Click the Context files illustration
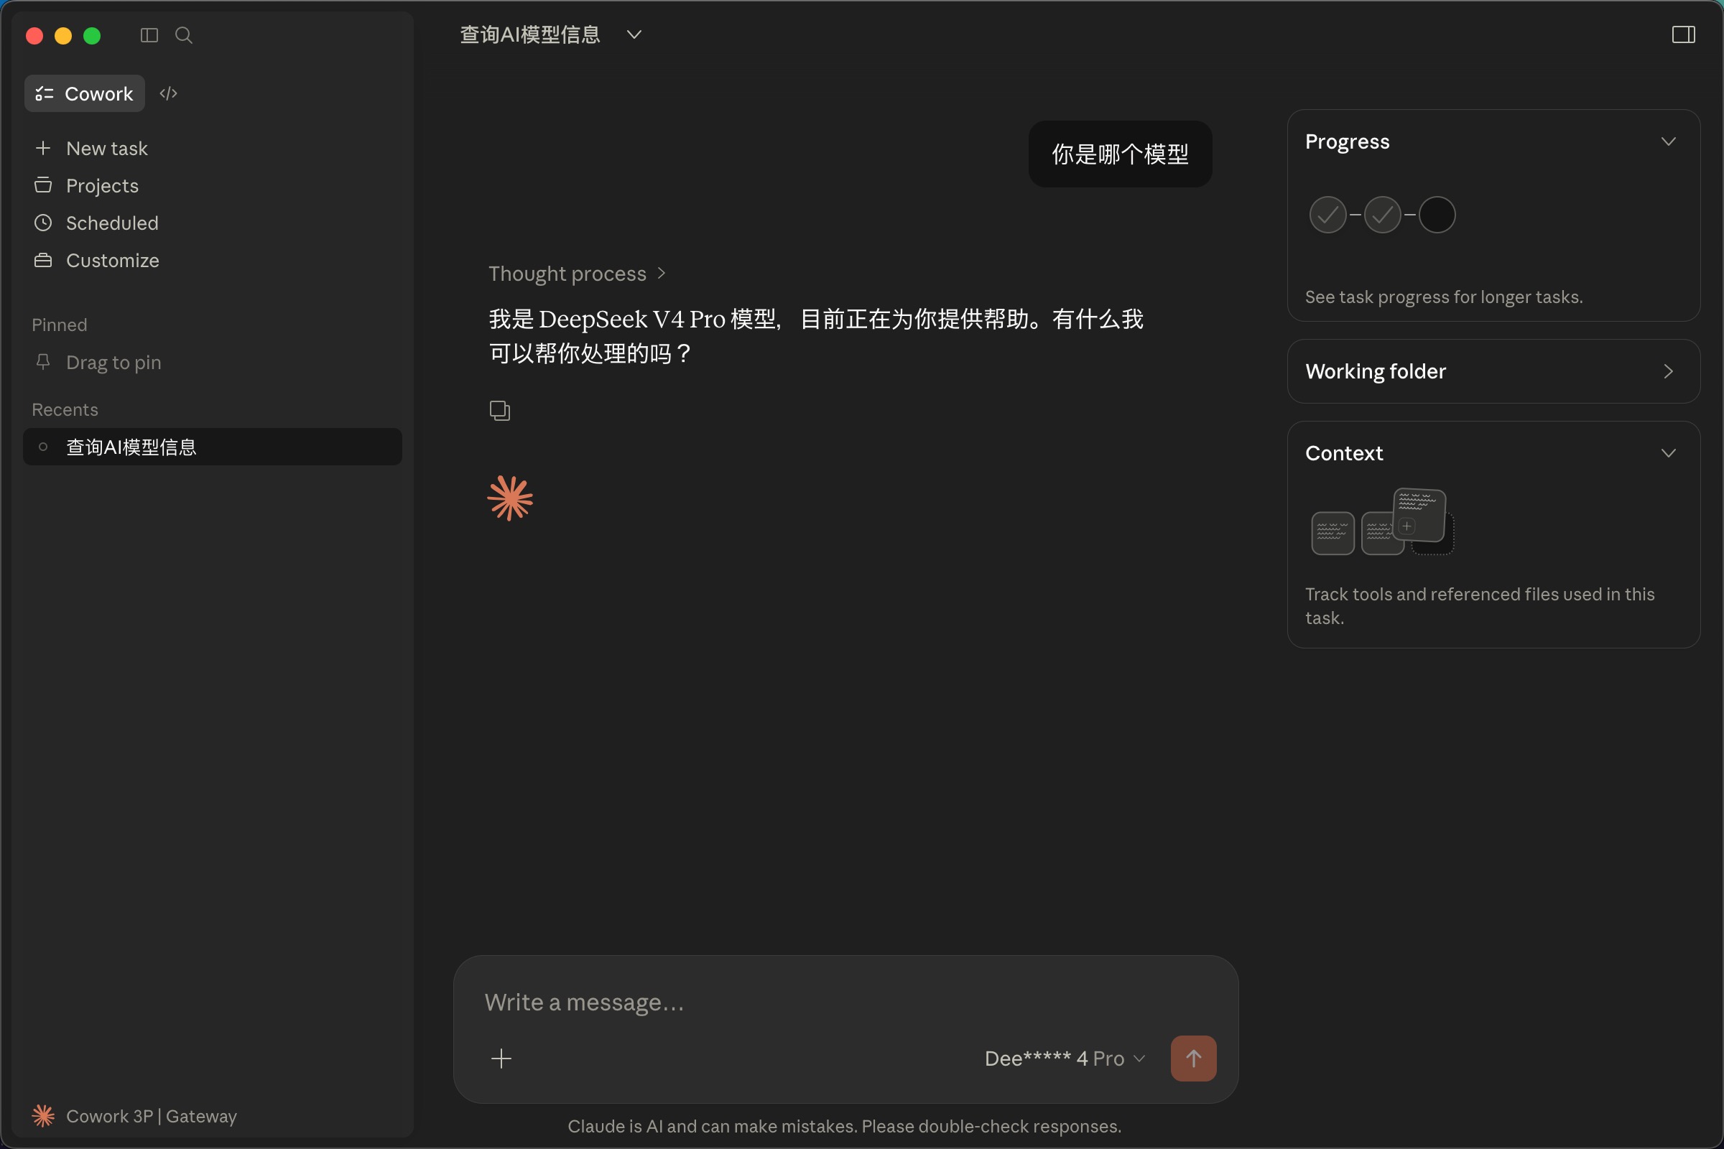This screenshot has height=1149, width=1724. [x=1382, y=522]
